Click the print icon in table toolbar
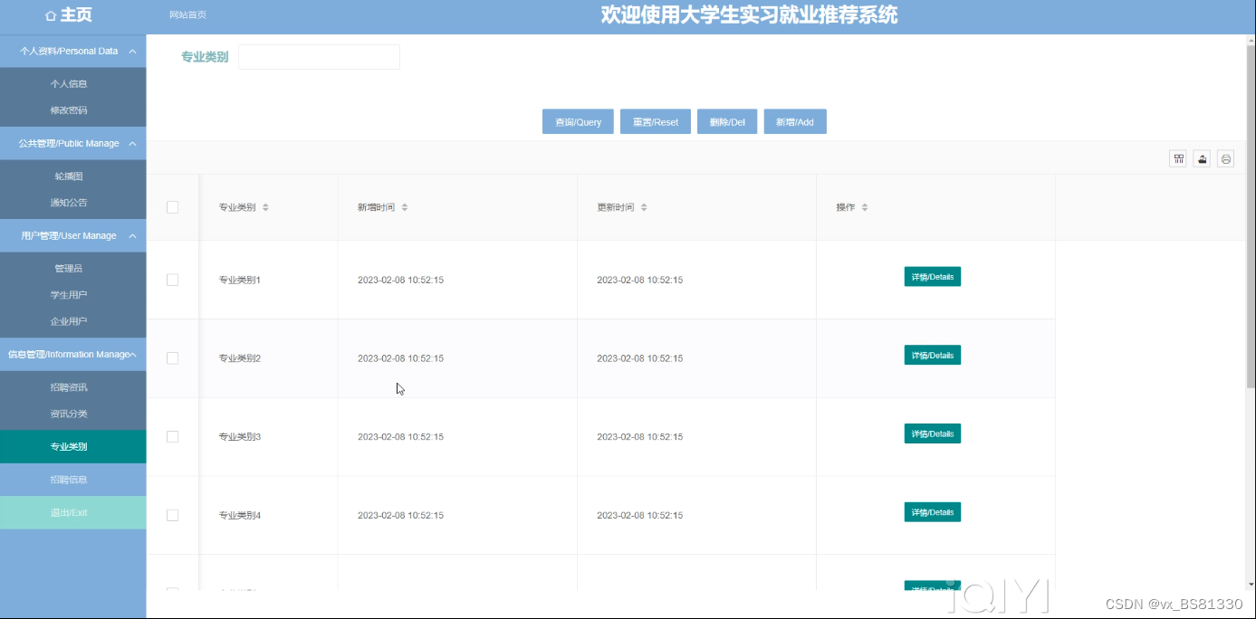The height and width of the screenshot is (619, 1256). [x=1225, y=159]
